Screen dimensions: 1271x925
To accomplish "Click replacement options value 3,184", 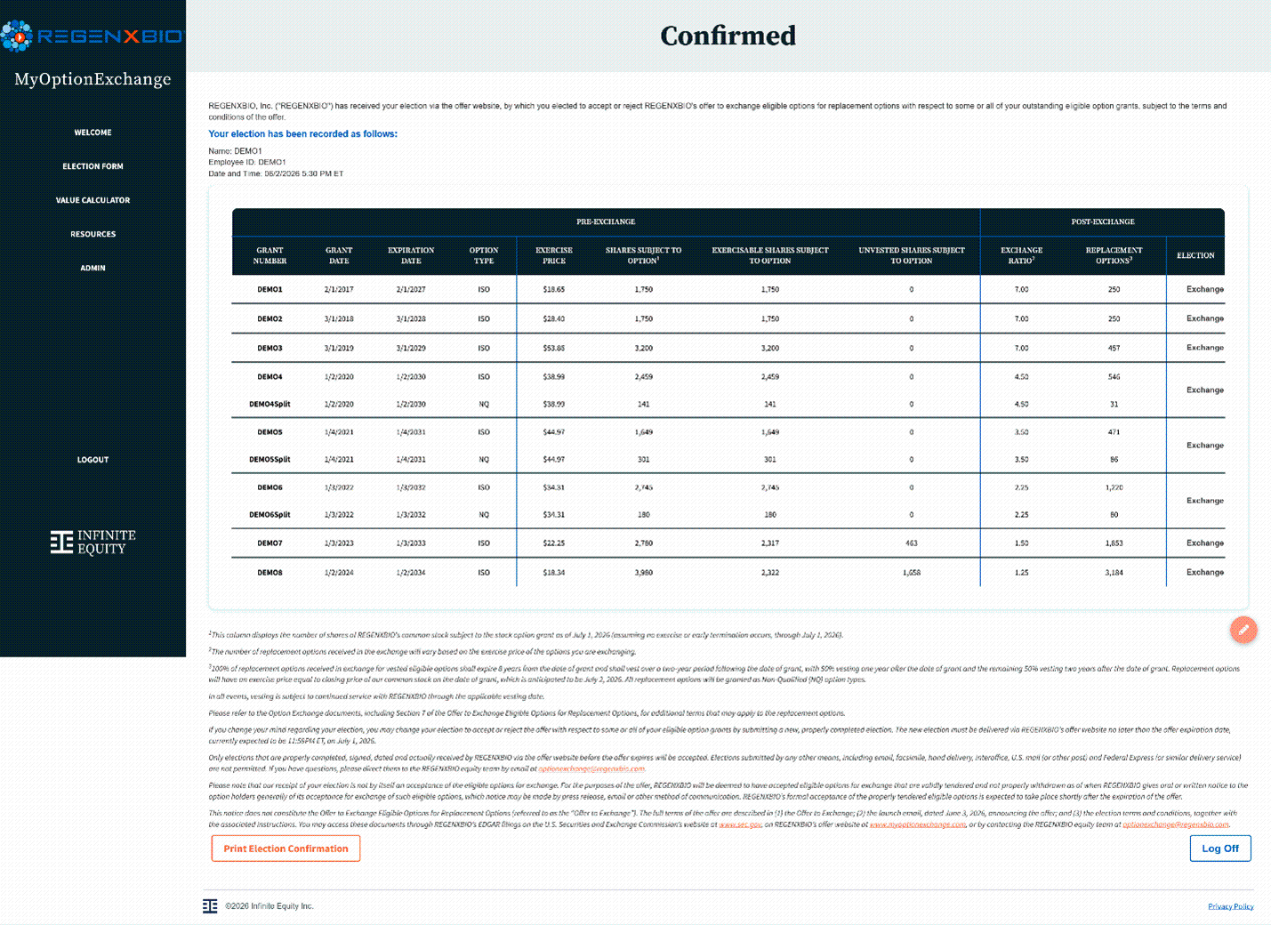I will (1114, 573).
